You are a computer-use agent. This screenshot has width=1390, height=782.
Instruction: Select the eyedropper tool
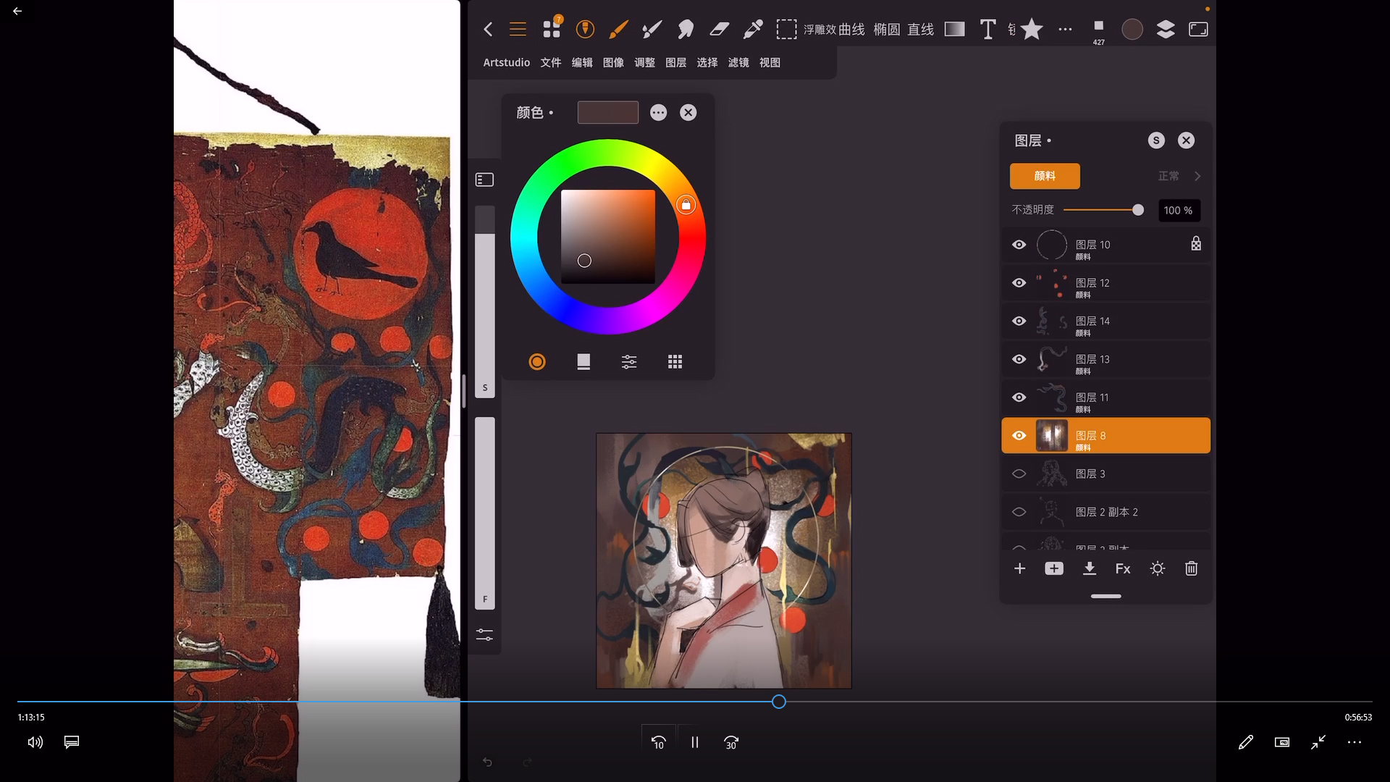[753, 29]
